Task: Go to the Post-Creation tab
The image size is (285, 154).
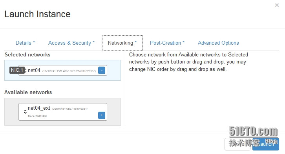Action: click(x=167, y=43)
